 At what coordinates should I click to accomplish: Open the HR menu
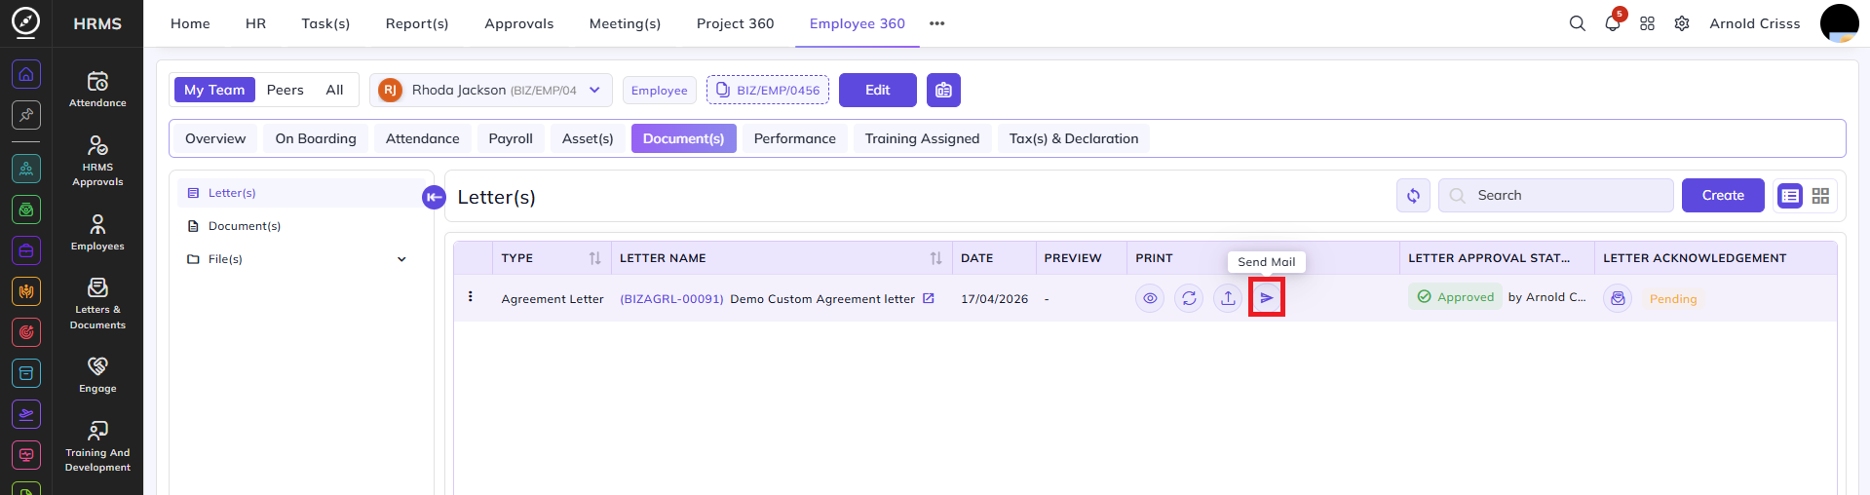point(255,23)
